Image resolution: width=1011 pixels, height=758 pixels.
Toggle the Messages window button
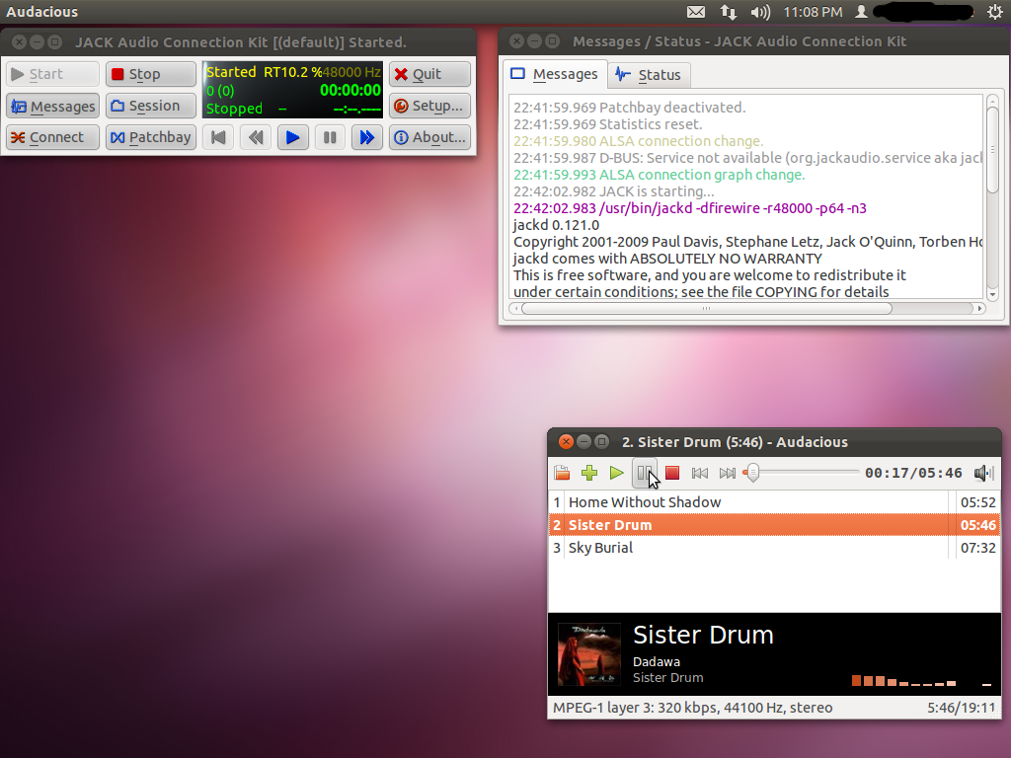coord(53,106)
